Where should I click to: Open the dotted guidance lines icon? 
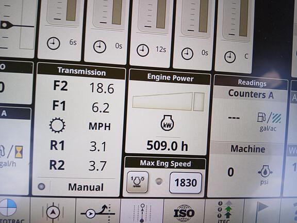pos(142,213)
